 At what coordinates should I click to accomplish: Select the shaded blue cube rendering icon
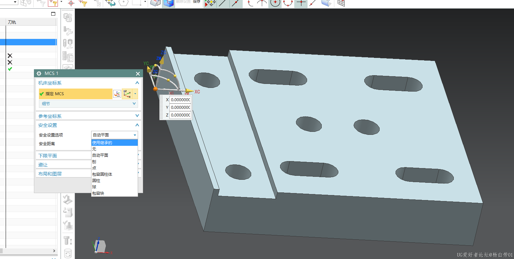pos(168,3)
